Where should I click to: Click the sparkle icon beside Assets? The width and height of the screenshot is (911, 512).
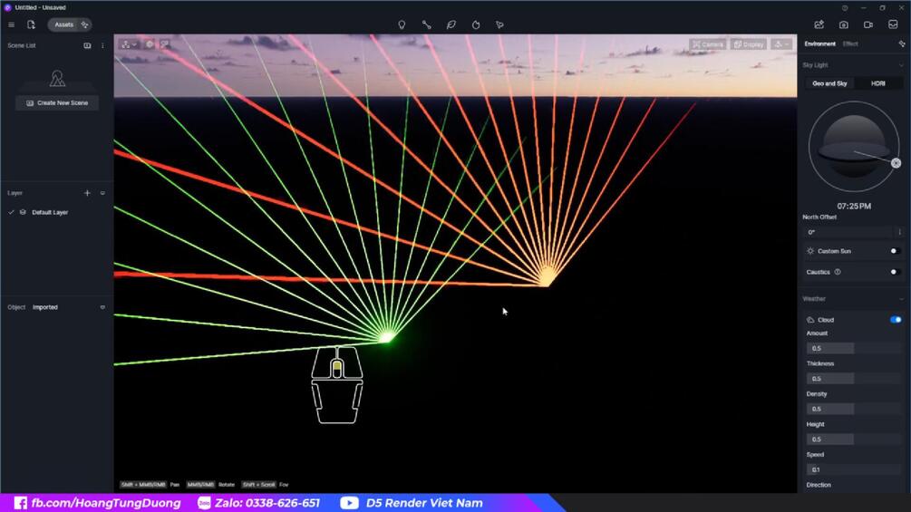[x=85, y=25]
